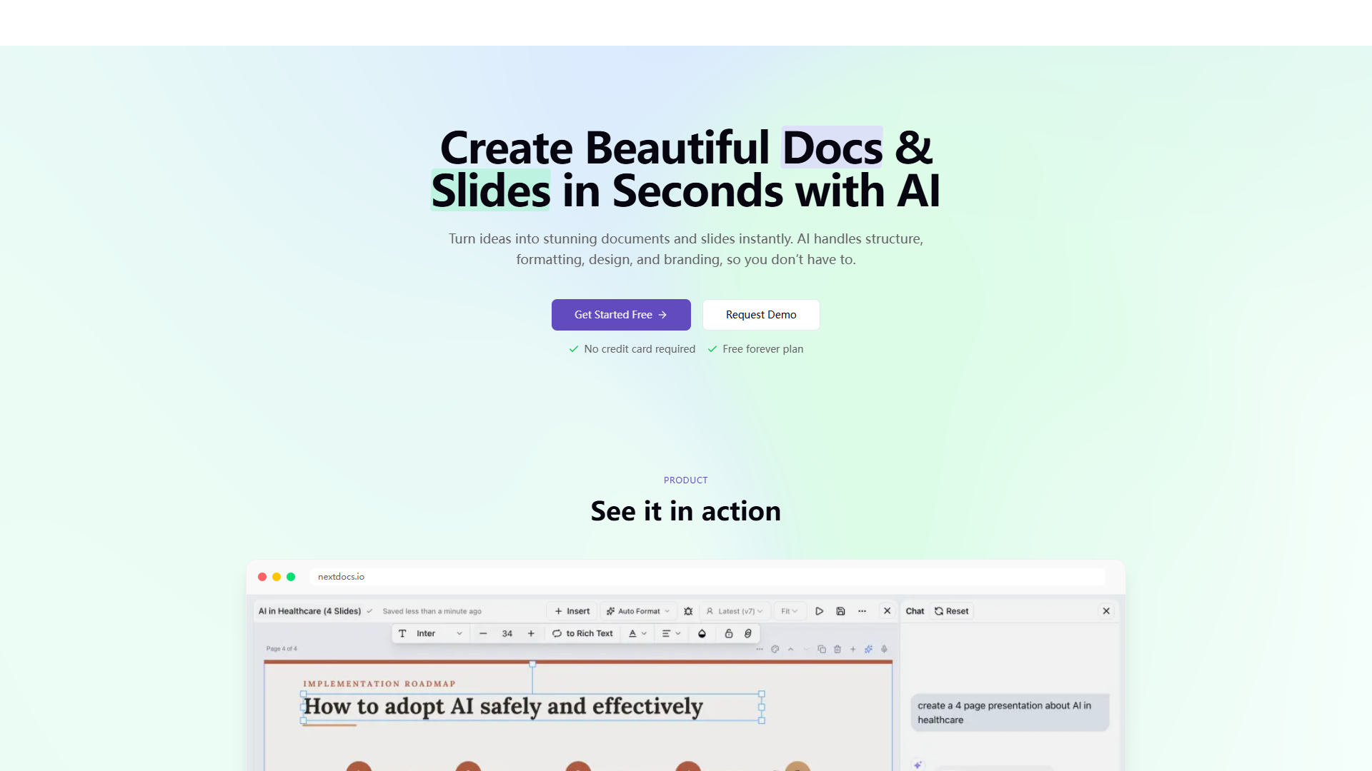Open the Latest (v7) version dropdown
The image size is (1372, 771).
pyautogui.click(x=735, y=611)
